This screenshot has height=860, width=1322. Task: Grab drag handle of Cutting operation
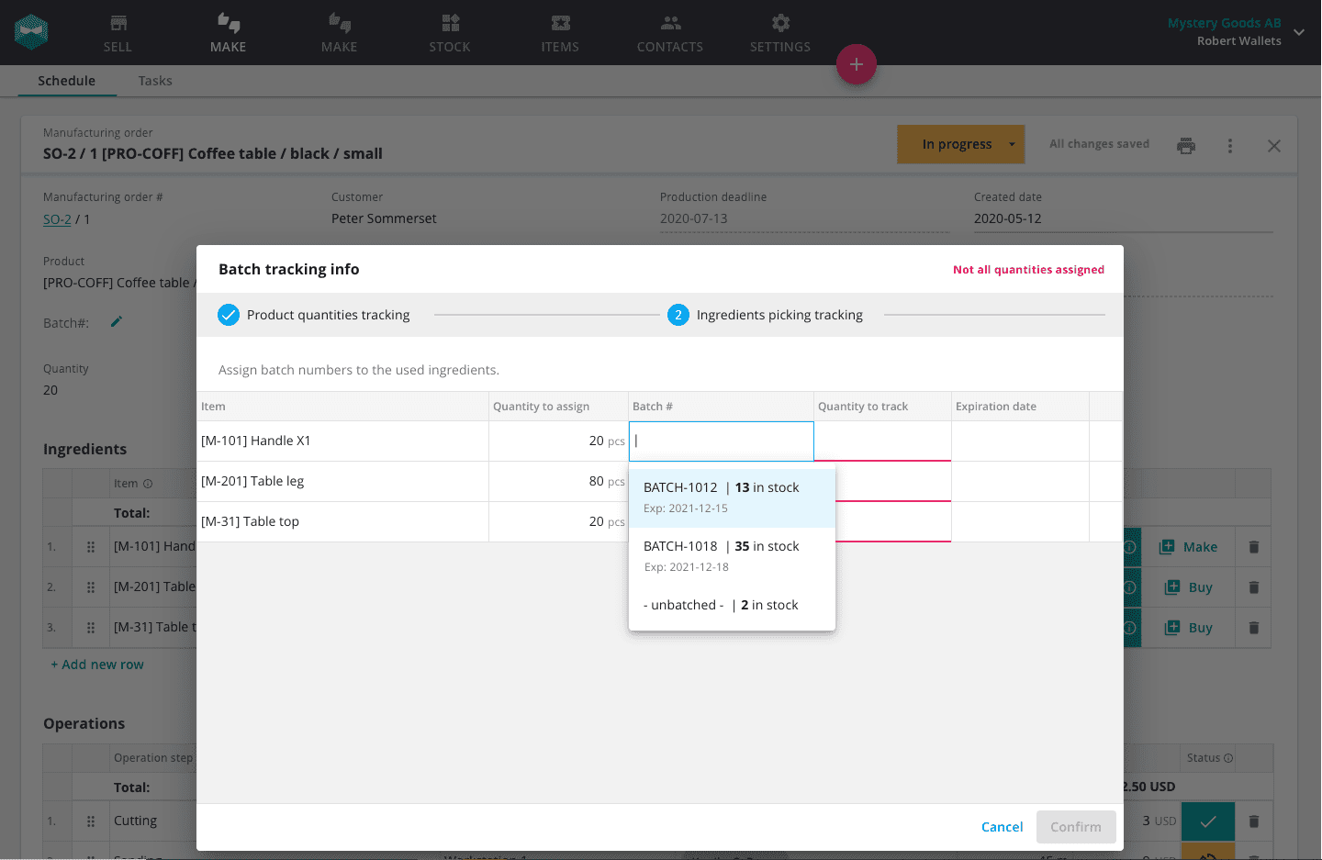coord(91,821)
